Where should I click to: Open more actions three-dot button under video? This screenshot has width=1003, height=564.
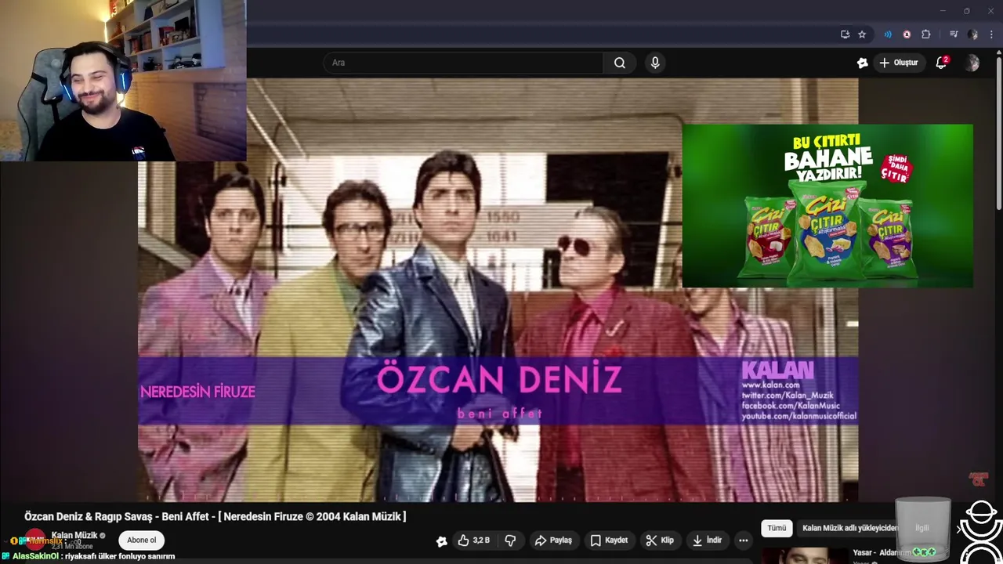pos(743,540)
